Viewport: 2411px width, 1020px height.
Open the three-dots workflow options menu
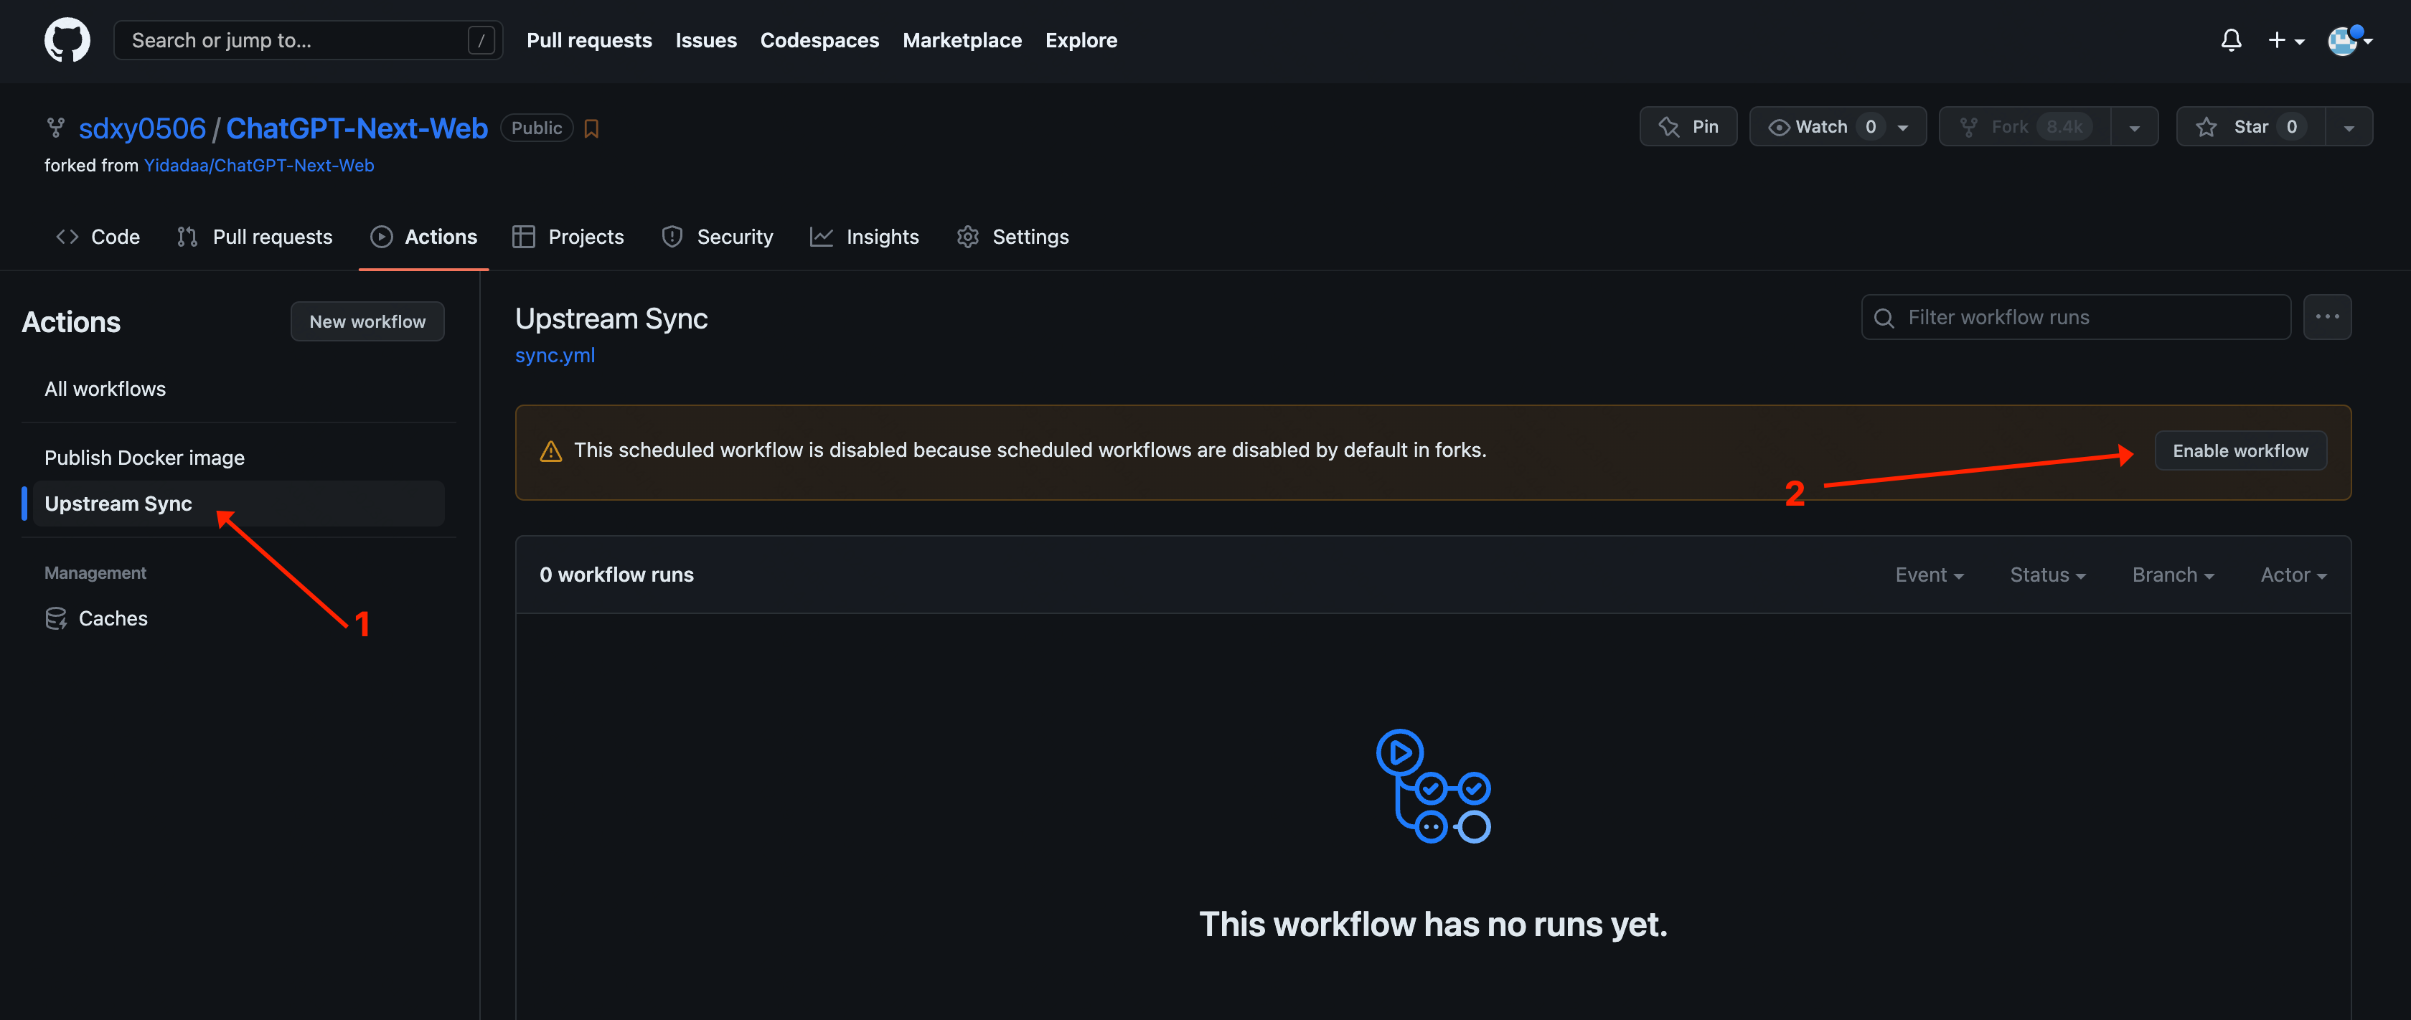pos(2327,317)
